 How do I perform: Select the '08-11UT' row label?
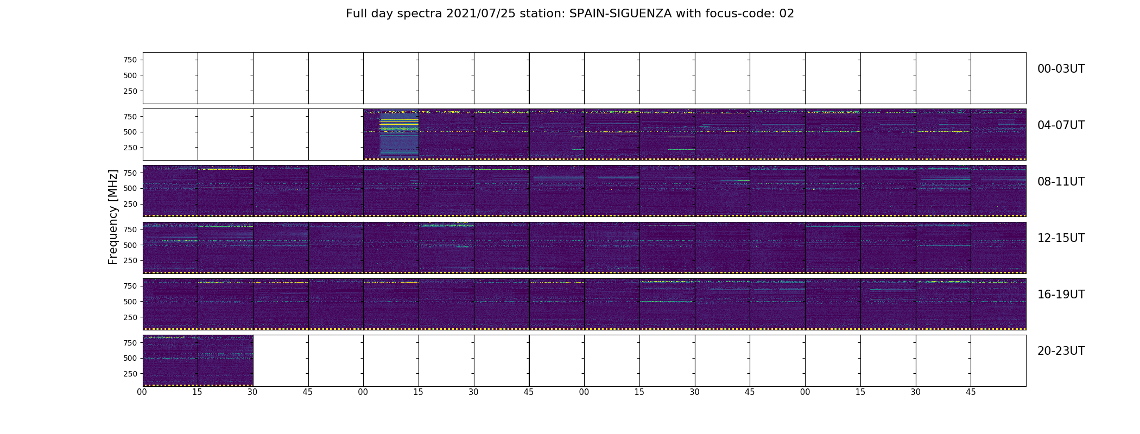[1061, 182]
